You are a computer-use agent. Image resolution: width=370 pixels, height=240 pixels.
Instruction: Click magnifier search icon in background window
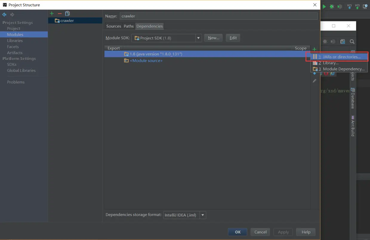point(352,42)
